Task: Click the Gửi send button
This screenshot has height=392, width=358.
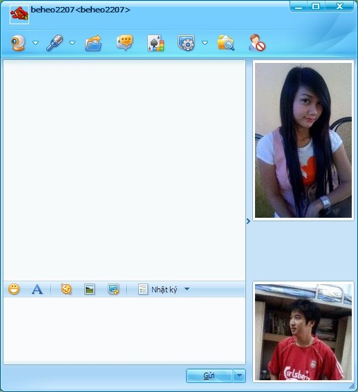Action: (209, 375)
